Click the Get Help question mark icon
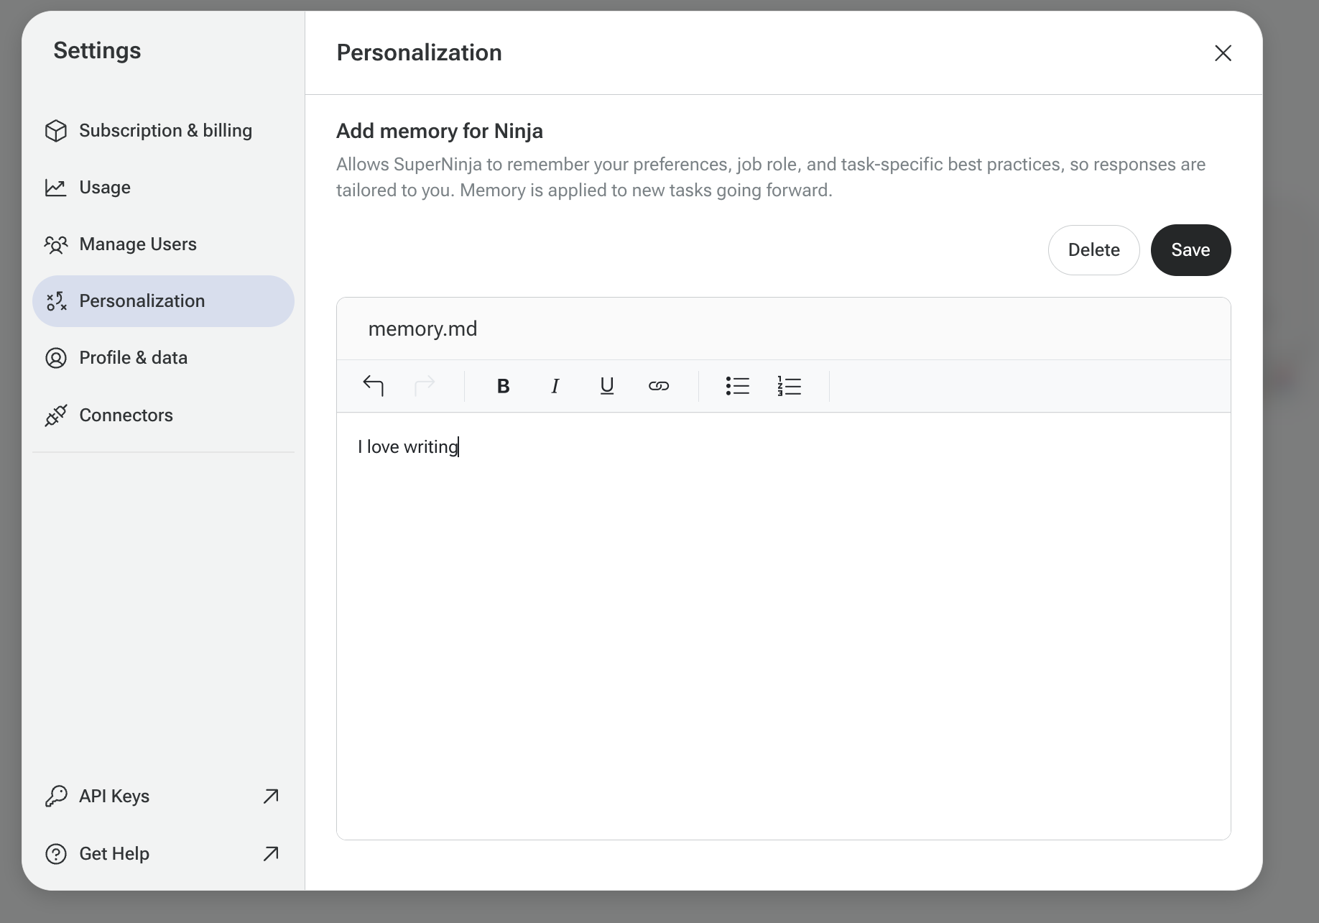This screenshot has width=1319, height=923. point(56,853)
